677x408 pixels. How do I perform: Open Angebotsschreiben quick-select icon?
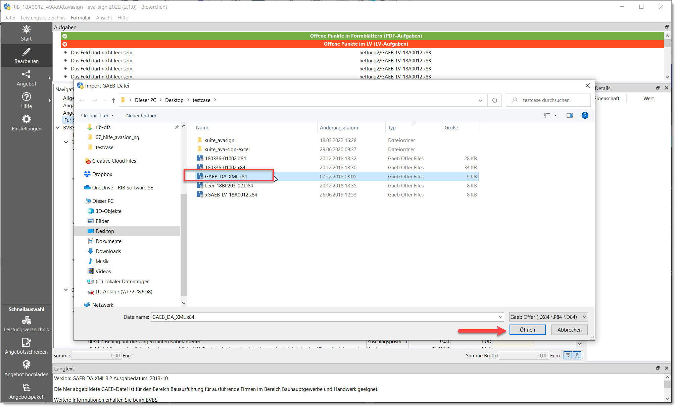(x=26, y=343)
